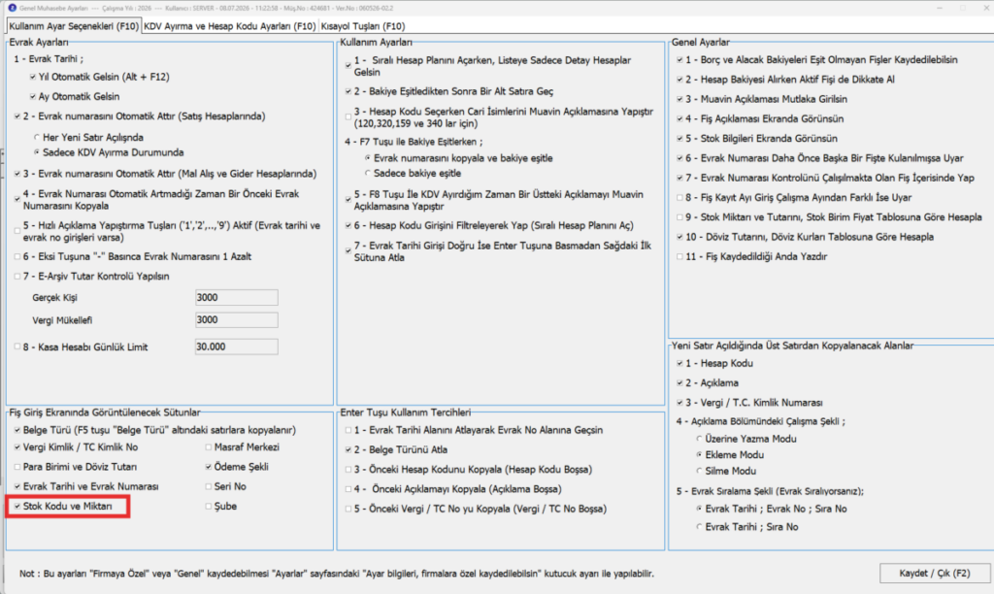Focus the Kasa Hesabı Günlük Limit field
The width and height of the screenshot is (994, 594).
237,346
